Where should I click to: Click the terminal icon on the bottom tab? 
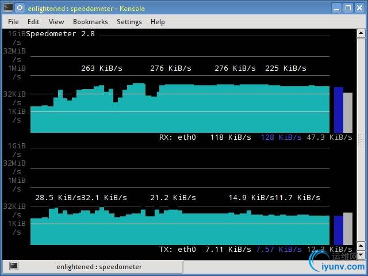tap(14, 266)
